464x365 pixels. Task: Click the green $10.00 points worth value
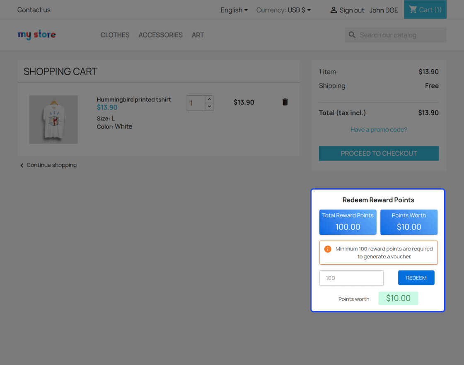[398, 298]
